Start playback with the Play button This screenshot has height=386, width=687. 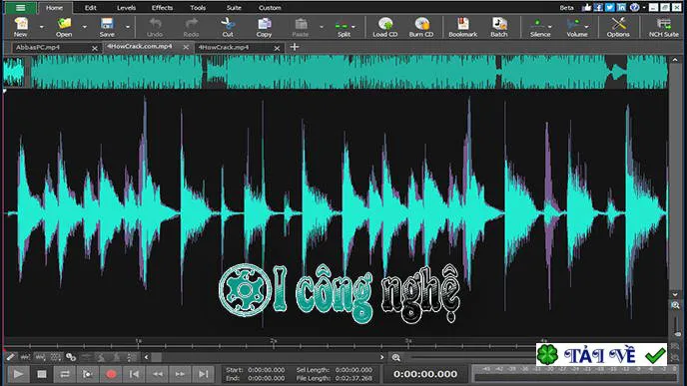(x=18, y=374)
